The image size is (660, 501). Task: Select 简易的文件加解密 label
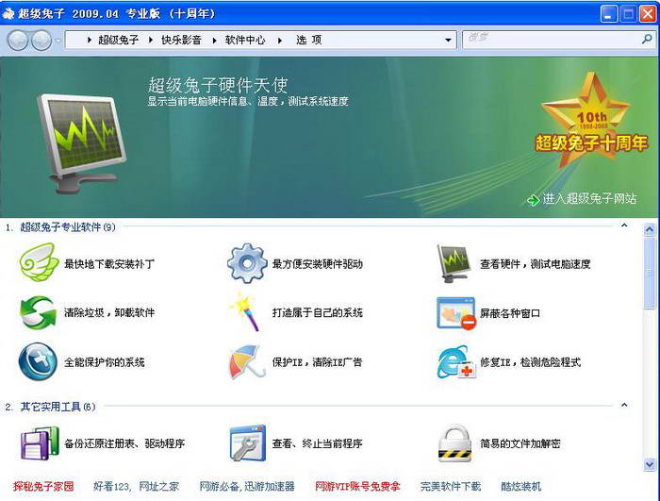[520, 443]
